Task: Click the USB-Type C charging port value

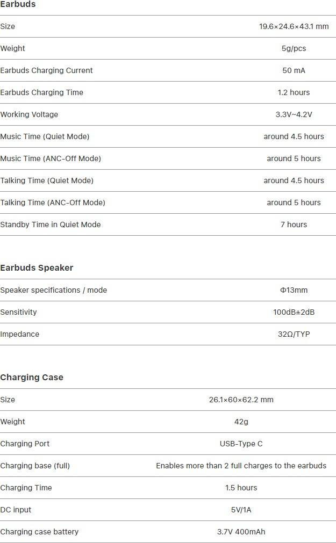Action: point(241,444)
